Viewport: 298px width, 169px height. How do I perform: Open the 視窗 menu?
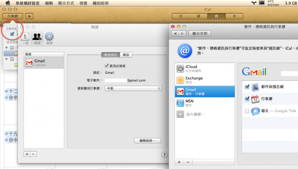click(x=83, y=3)
